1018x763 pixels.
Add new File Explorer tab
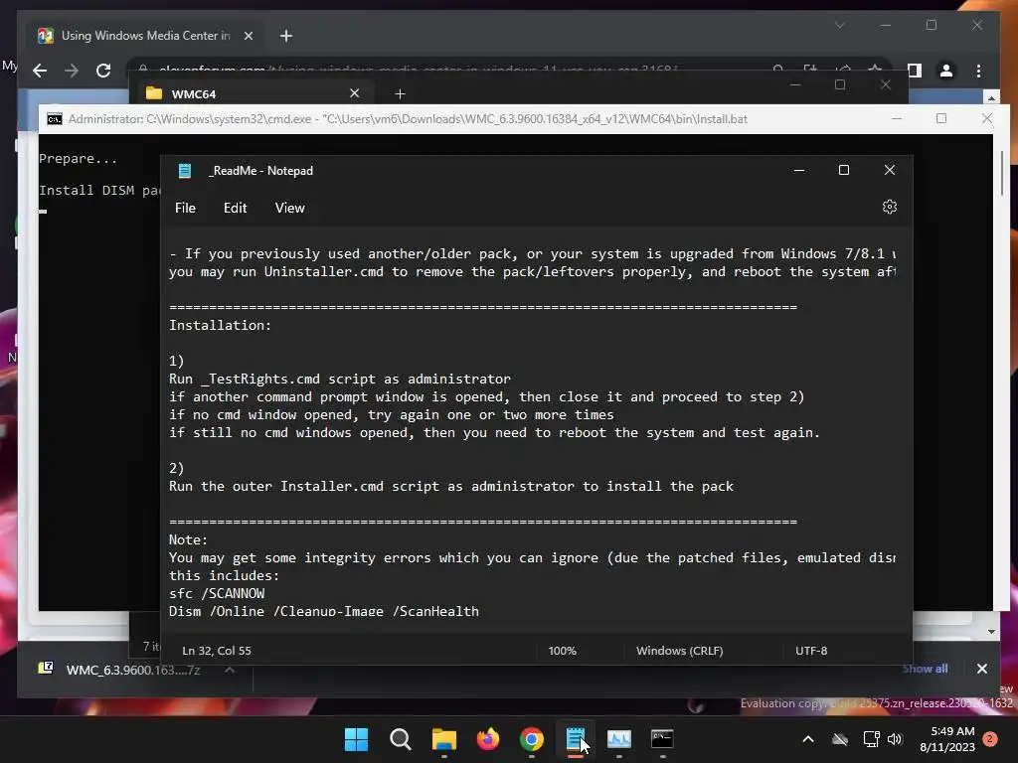[400, 94]
